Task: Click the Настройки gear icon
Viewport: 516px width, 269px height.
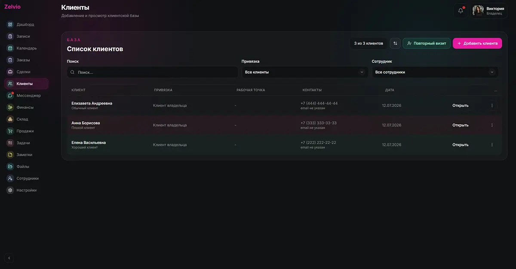Action: coord(10,190)
